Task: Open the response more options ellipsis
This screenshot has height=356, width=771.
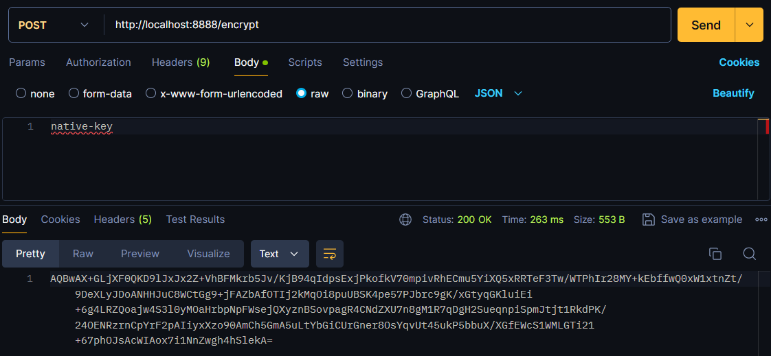Action: (761, 219)
